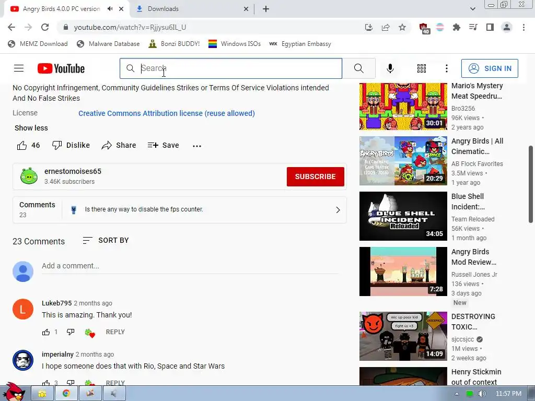Bookmark this page with star icon
The height and width of the screenshot is (401, 535).
click(402, 27)
